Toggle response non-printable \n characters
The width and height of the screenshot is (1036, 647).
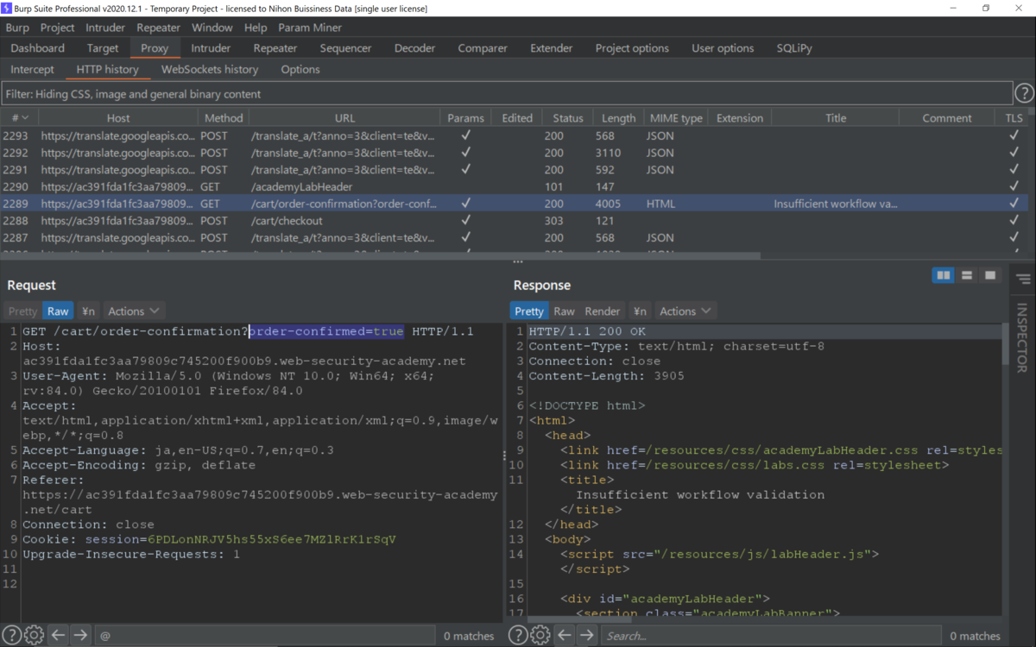pos(640,311)
